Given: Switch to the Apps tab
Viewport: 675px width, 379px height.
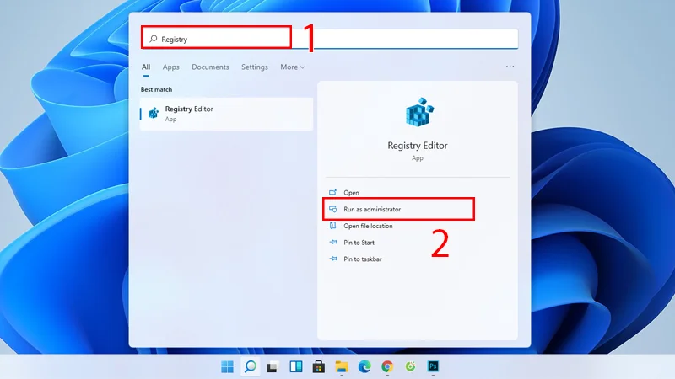Looking at the screenshot, I should coord(170,67).
